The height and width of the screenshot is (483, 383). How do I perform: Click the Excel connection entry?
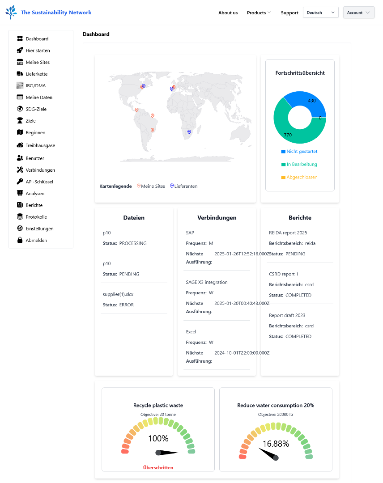(x=191, y=332)
